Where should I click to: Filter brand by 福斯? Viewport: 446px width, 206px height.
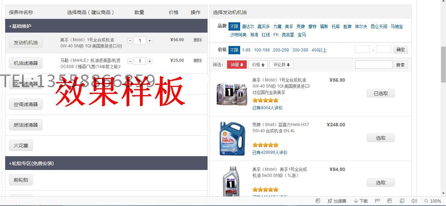[x=324, y=26]
